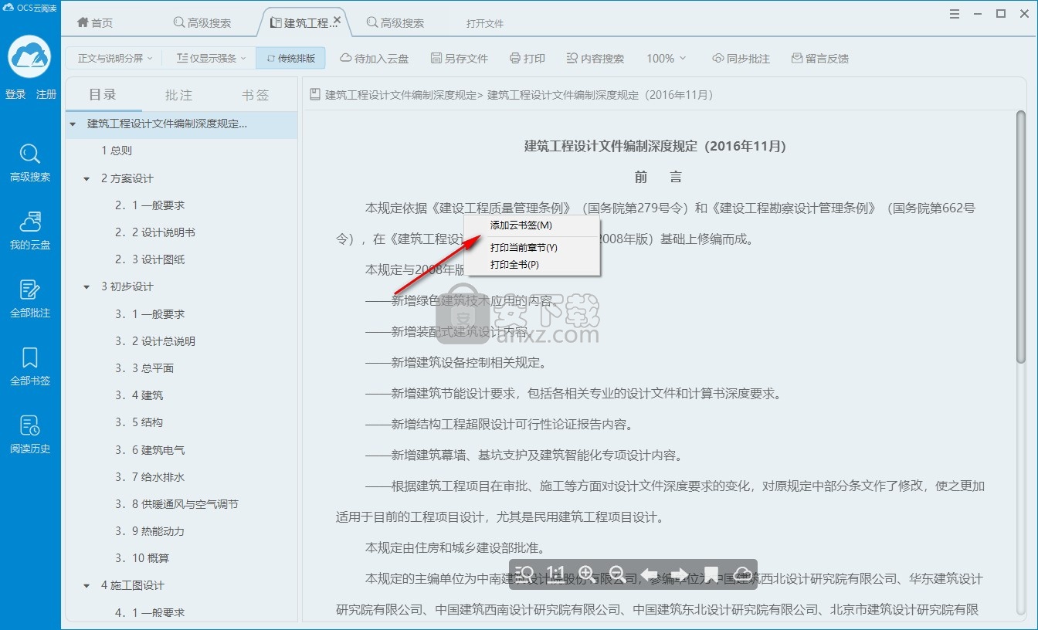Click 待加入云盘 toolbar button

(x=375, y=59)
